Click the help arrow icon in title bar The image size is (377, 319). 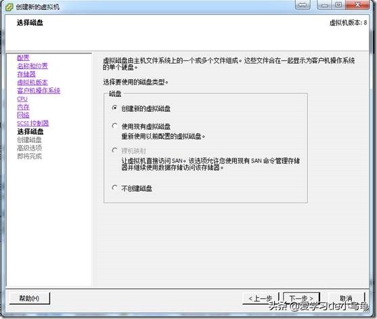pyautogui.click(x=303, y=5)
